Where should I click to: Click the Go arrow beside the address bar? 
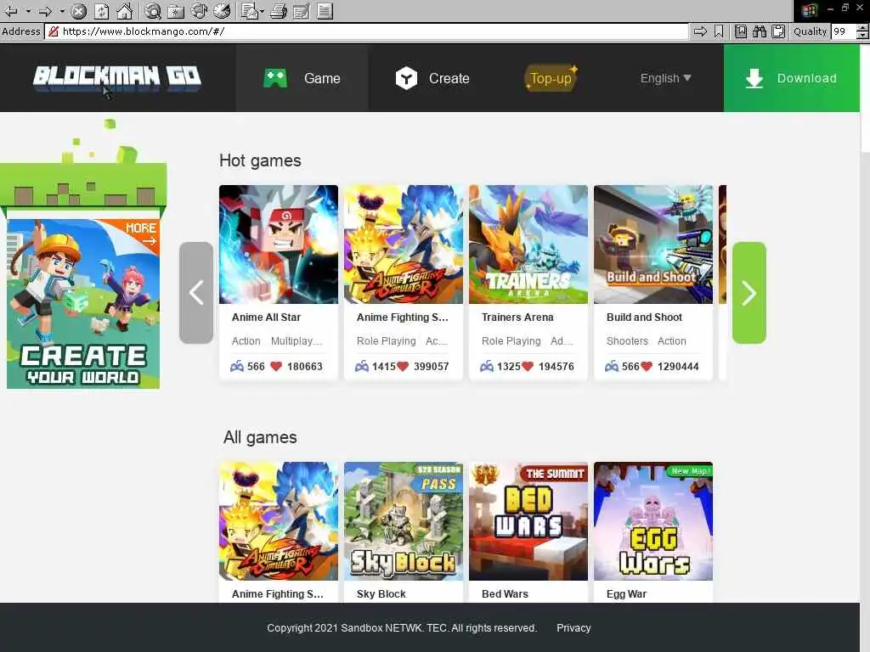700,31
